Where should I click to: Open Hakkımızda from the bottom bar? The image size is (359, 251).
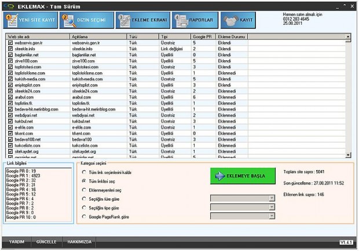(80, 242)
